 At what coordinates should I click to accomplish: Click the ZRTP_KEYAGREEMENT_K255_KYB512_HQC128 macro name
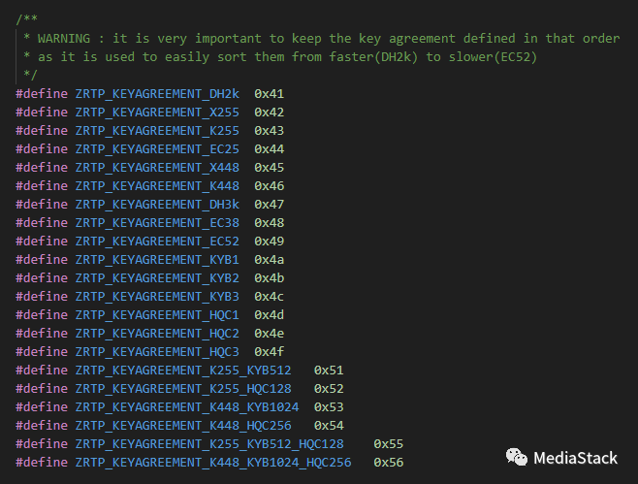coord(209,443)
